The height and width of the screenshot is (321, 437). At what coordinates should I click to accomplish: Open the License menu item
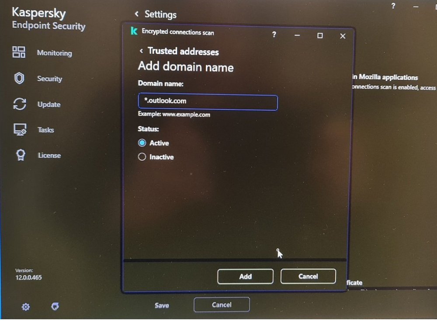pos(49,155)
